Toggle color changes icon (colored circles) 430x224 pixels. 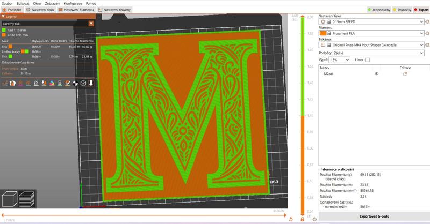click(x=52, y=83)
